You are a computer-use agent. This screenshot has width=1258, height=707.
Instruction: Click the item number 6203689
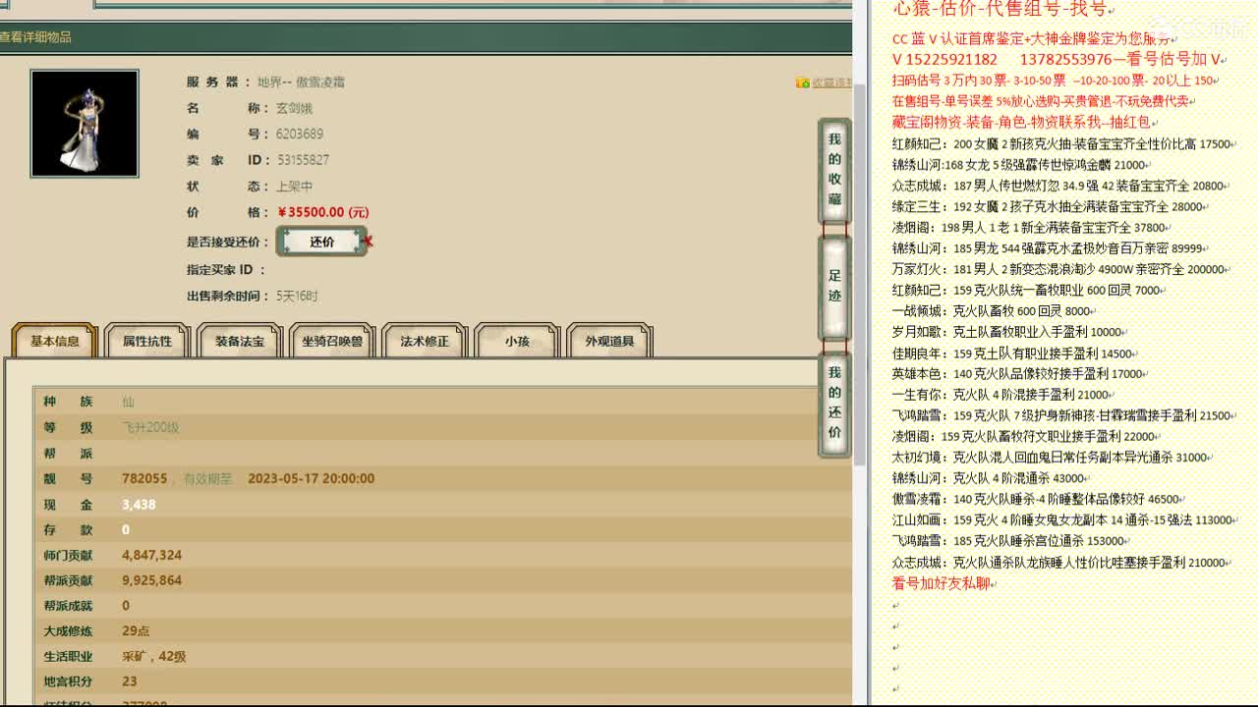tap(300, 134)
